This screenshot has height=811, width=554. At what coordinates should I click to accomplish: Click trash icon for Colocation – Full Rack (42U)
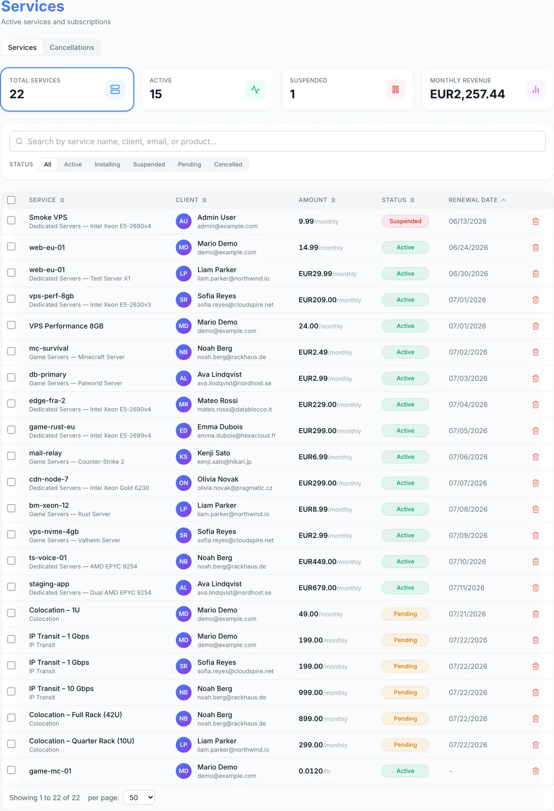pos(535,718)
